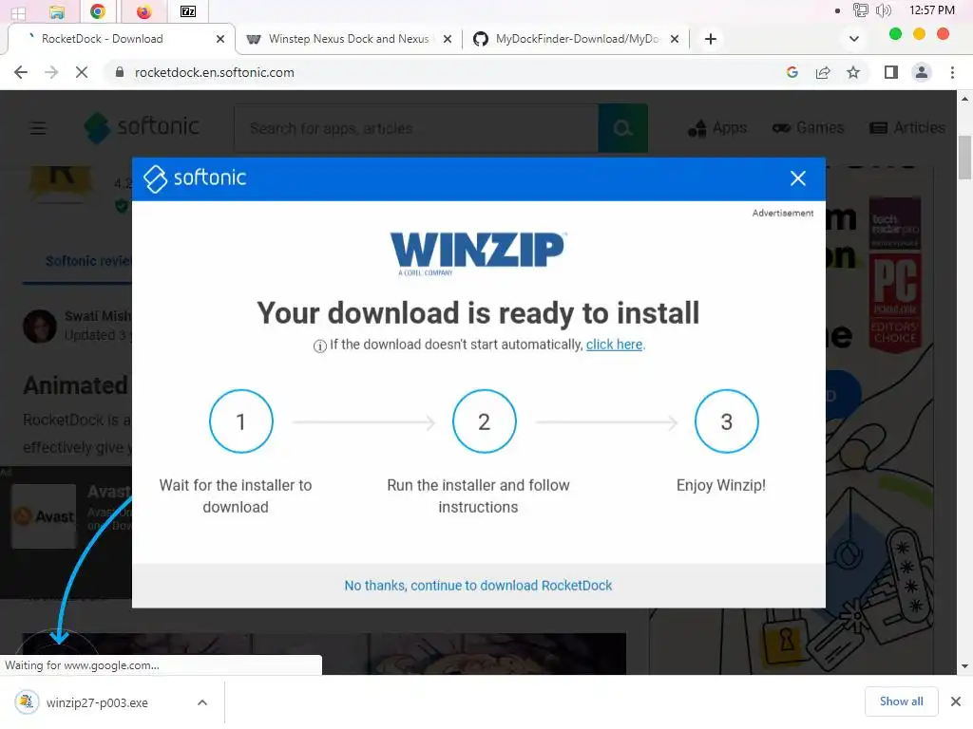Close the RocketDock - Download tab
The width and height of the screenshot is (973, 729).
[x=219, y=39]
